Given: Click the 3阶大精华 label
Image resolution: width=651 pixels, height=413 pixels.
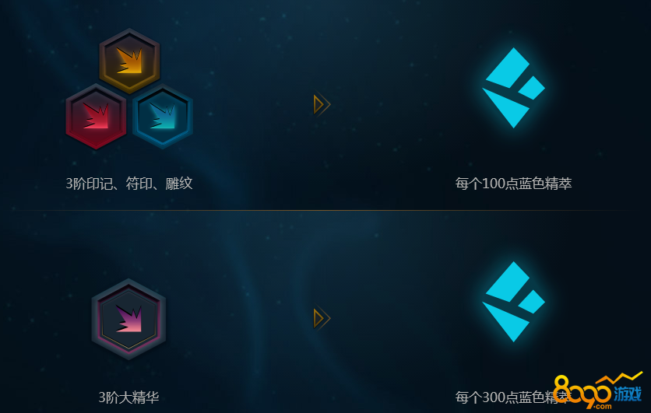Looking at the screenshot, I should (128, 397).
